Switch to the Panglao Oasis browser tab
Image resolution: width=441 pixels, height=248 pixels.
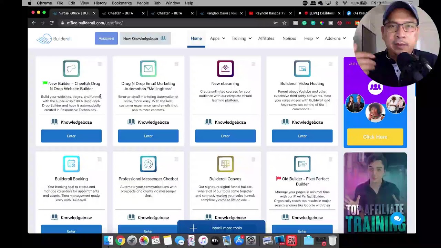[x=220, y=13]
